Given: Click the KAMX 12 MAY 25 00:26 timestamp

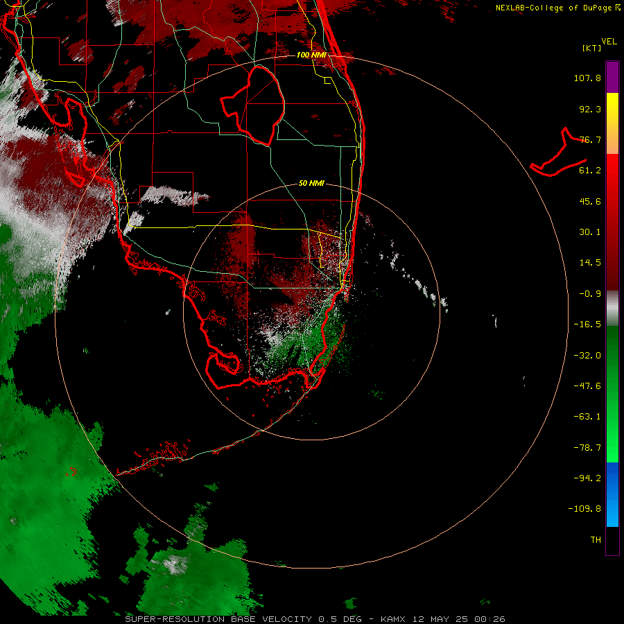Looking at the screenshot, I should coord(443,619).
